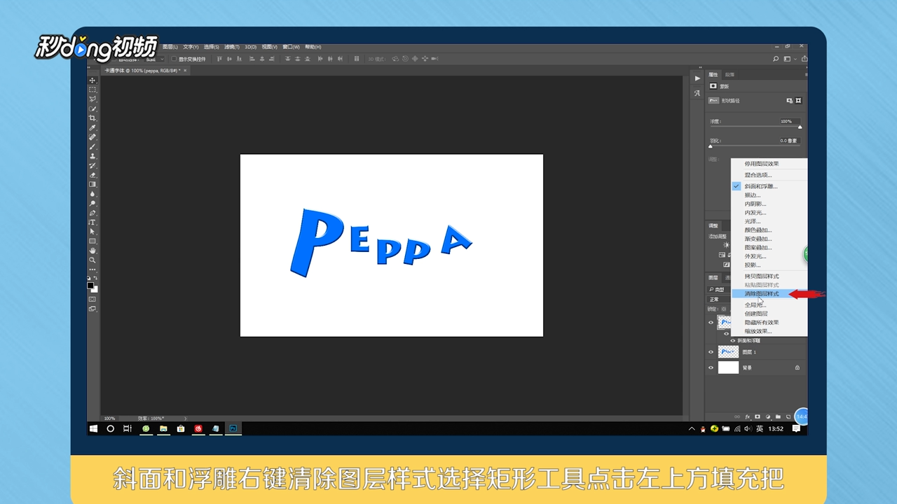The width and height of the screenshot is (897, 504).
Task: Open the workspace switcher dropdown icon
Action: click(789, 59)
